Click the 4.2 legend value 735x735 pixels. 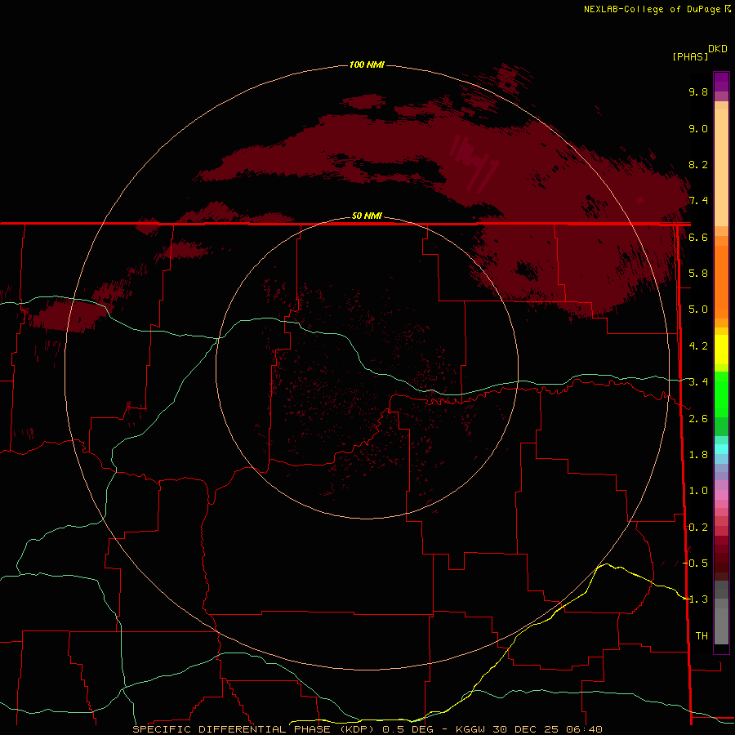click(698, 346)
